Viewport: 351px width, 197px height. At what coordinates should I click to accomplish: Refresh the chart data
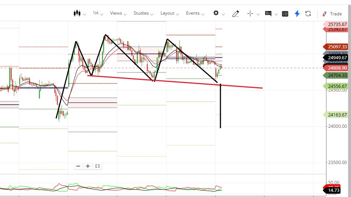click(x=308, y=14)
